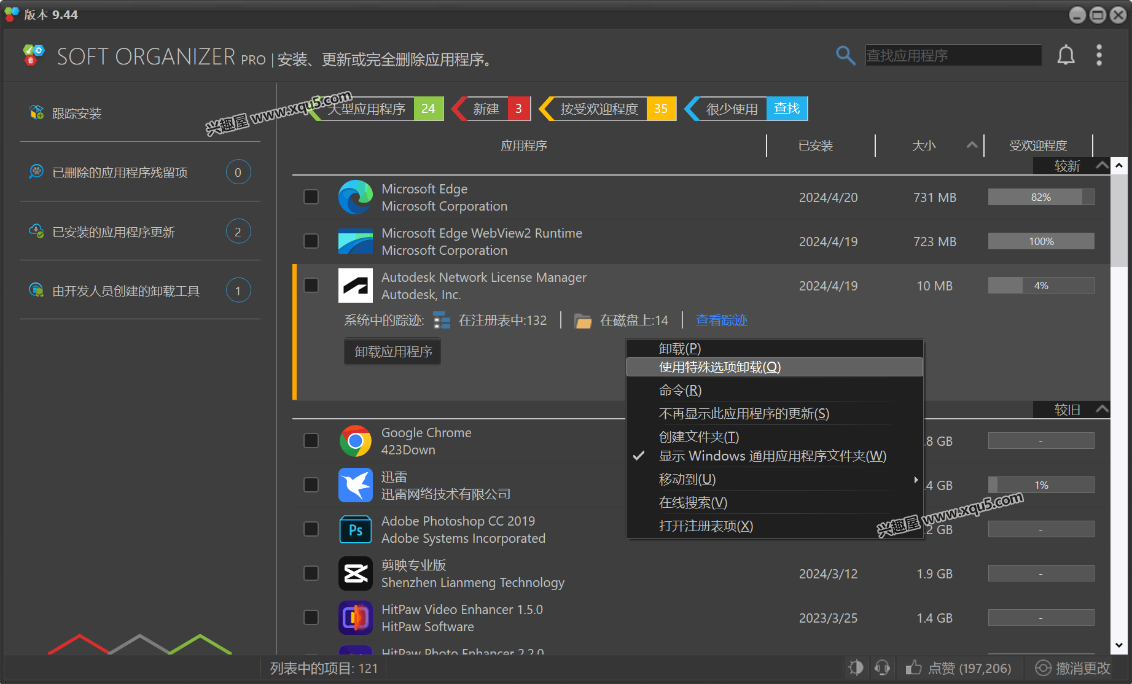Click 查找 on 很少使用 filter

pos(787,109)
